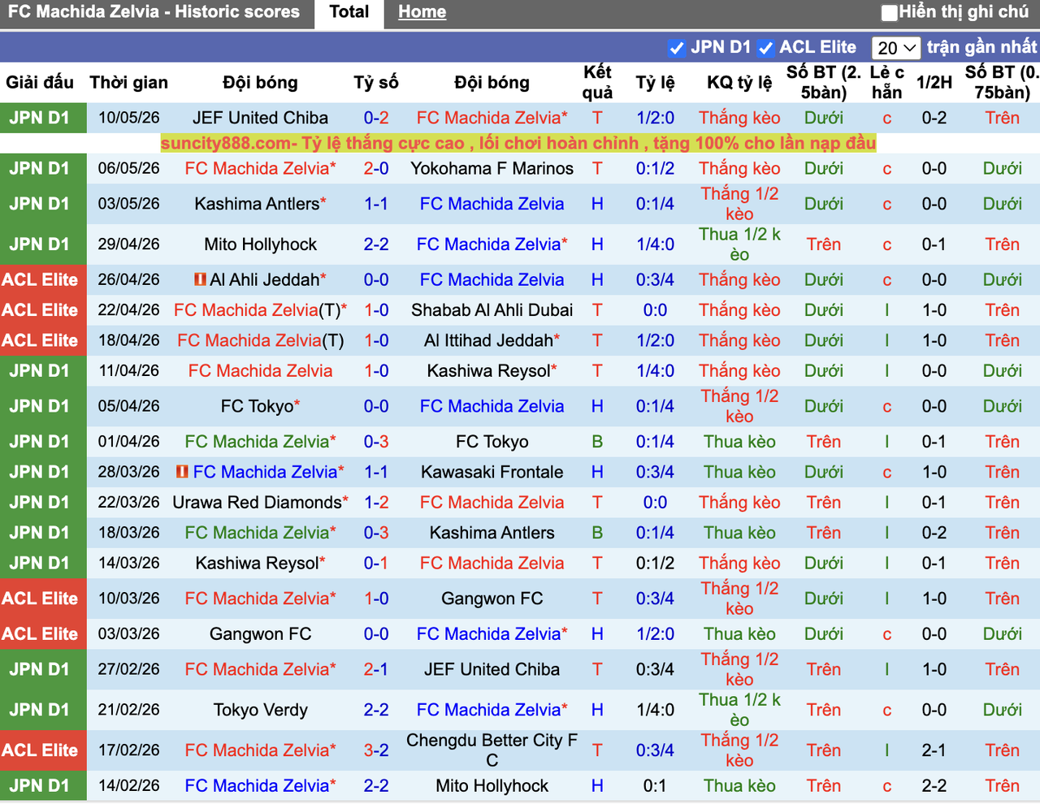Open the 1-0 score of the 22/04/26 match
1040x804 pixels.
(376, 310)
